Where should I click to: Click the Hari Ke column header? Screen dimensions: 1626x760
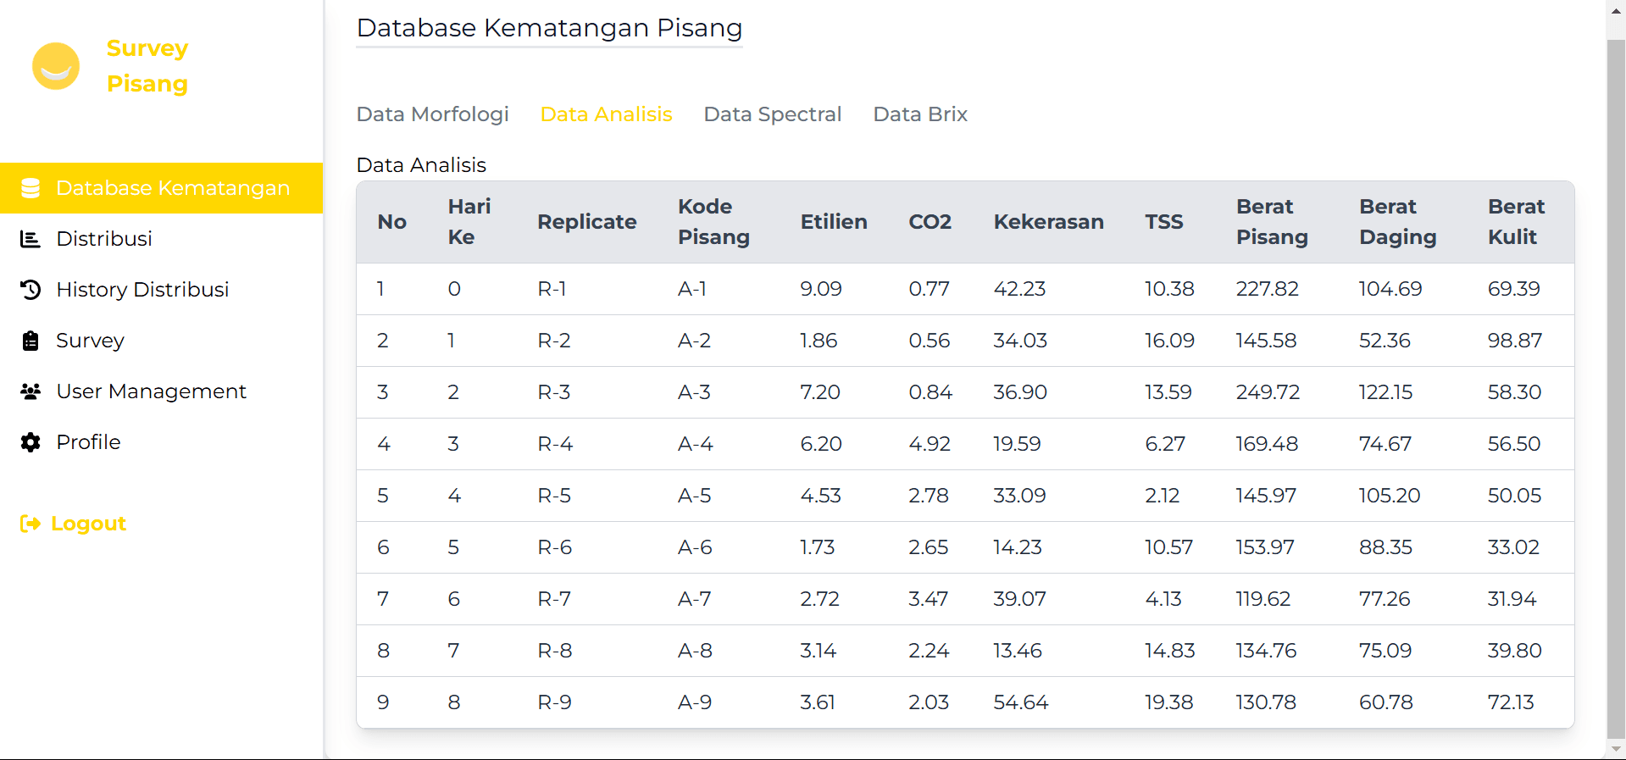point(469,222)
